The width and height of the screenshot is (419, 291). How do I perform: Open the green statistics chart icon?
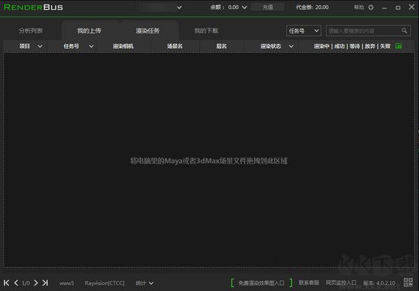[399, 46]
